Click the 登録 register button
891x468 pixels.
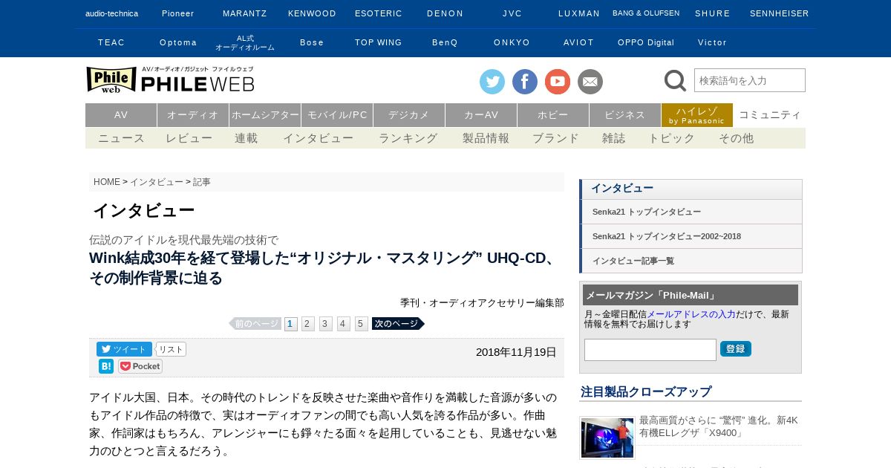click(x=736, y=349)
